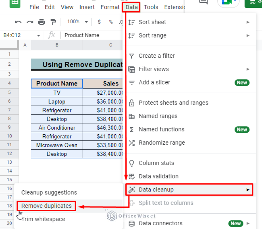Screen dimensions: 262x229
Task: Expand the Name box dropdown arrow
Action: point(39,35)
